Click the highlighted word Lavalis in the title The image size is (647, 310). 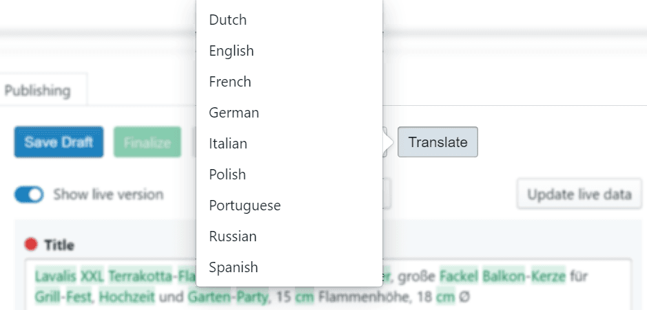coord(55,276)
